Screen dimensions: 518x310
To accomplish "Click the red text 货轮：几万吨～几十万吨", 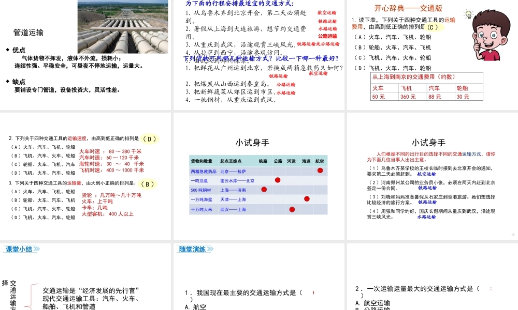I will pos(112,195).
